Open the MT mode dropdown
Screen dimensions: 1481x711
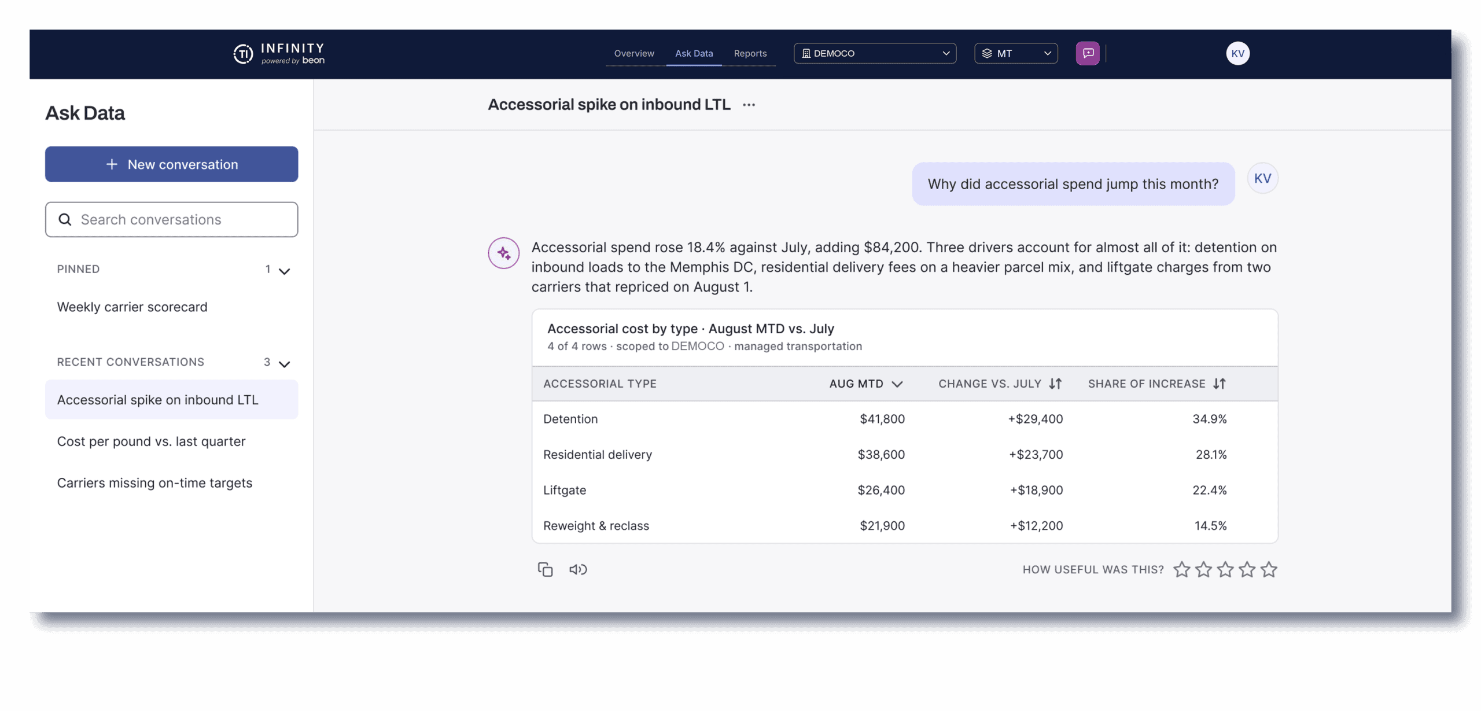(x=1015, y=53)
